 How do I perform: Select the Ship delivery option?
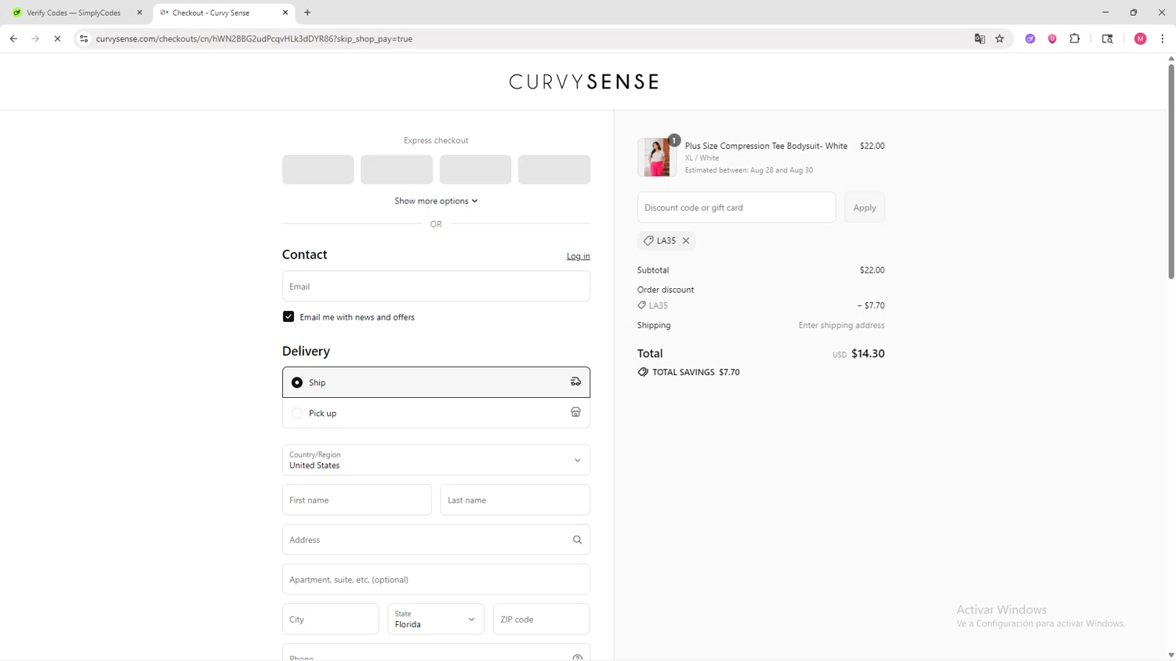[436, 382]
